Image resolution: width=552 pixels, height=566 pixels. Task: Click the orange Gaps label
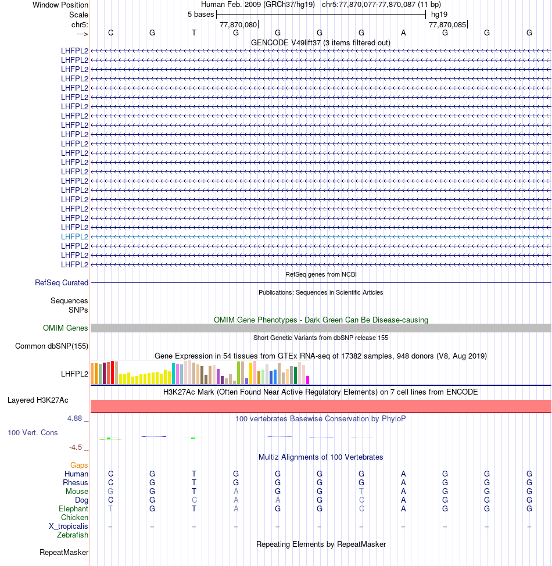(79, 465)
